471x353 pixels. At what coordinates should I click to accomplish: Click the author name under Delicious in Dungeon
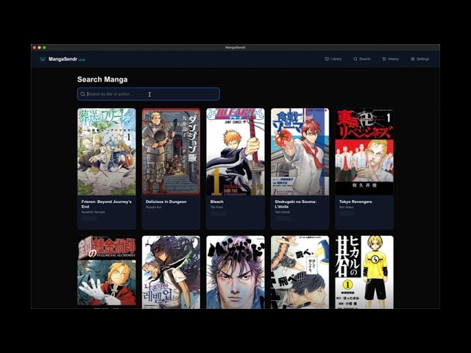point(153,207)
